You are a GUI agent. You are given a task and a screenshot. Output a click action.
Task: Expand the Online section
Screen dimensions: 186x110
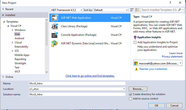(3, 77)
